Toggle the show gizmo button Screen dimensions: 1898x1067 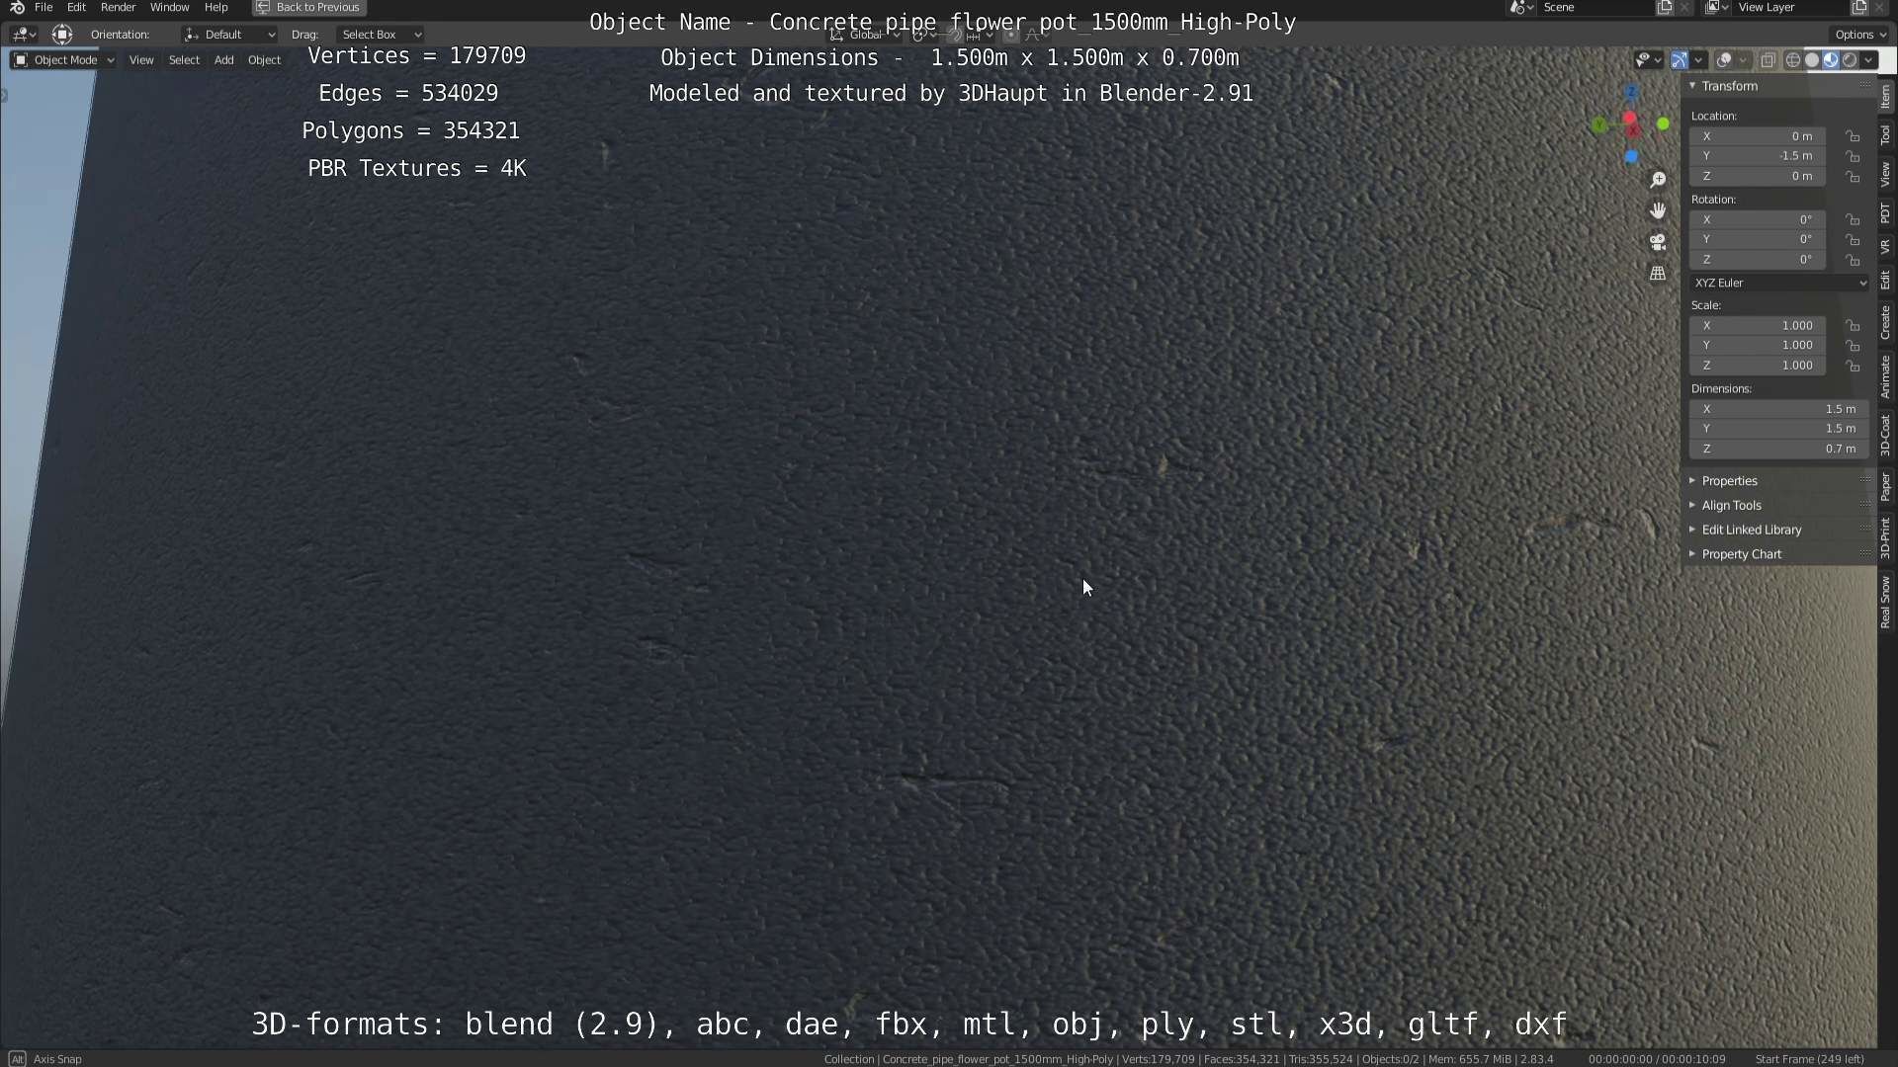(1680, 60)
